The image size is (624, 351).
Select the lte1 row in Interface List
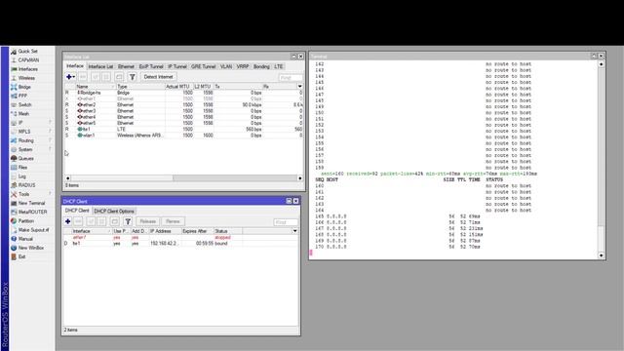pyautogui.click(x=183, y=130)
